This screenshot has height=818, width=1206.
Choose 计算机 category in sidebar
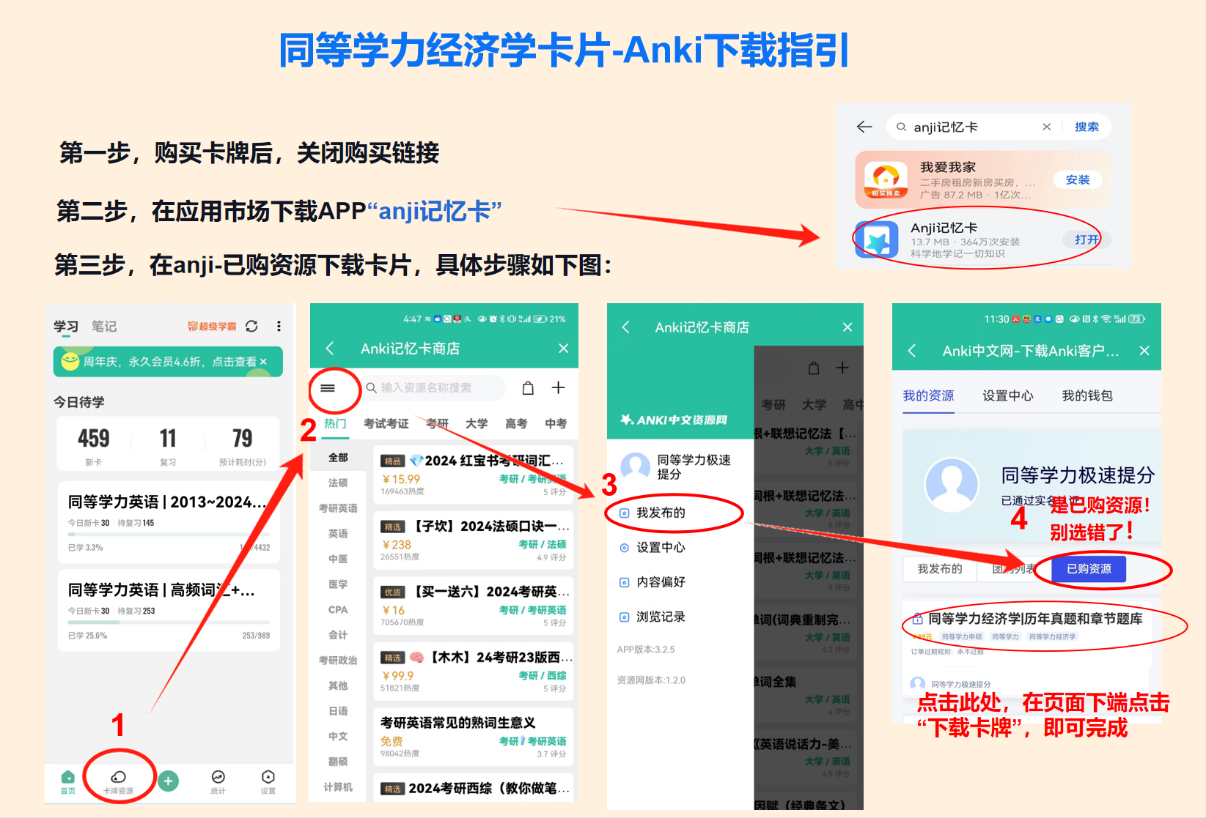click(338, 787)
